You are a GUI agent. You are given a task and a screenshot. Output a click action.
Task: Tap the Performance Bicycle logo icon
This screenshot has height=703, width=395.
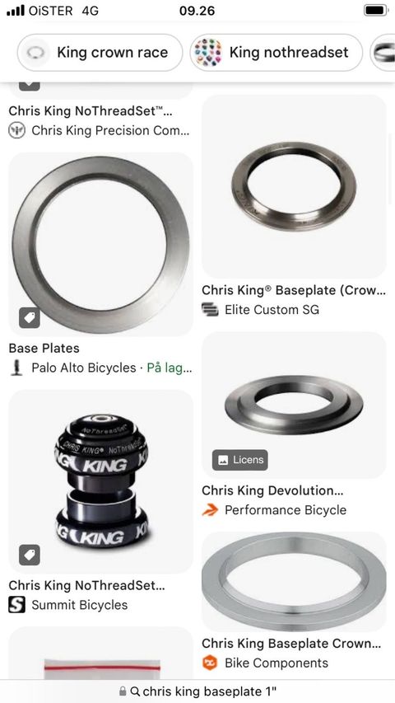(x=210, y=510)
